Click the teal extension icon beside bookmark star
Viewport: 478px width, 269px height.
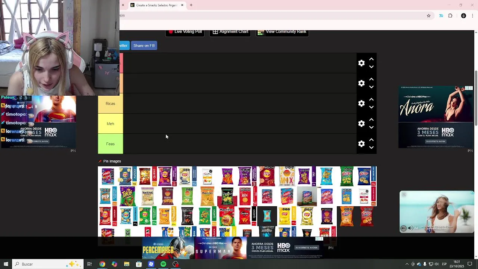coord(441,16)
